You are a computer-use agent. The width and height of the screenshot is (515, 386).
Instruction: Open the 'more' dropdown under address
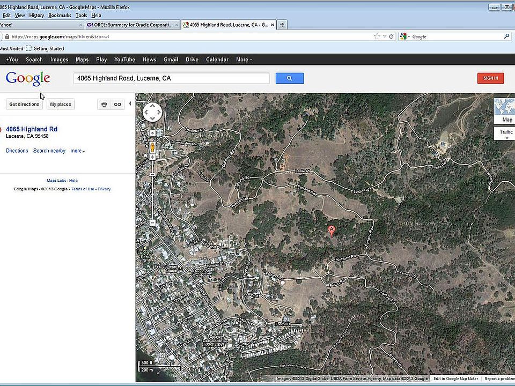coord(78,151)
